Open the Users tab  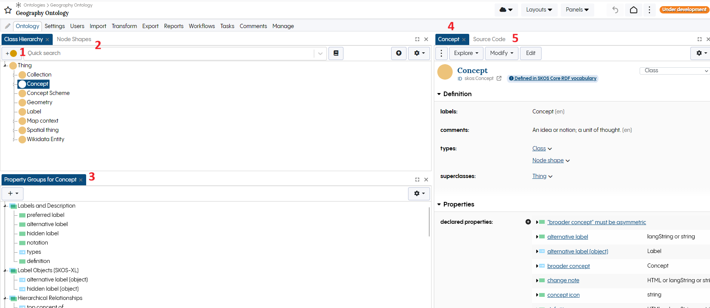pos(77,26)
